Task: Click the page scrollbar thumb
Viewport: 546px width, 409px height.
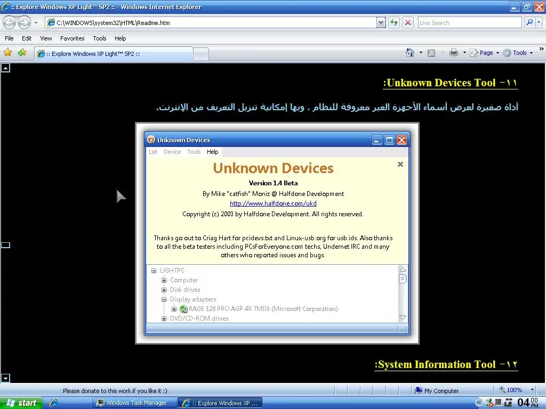Action: point(5,245)
